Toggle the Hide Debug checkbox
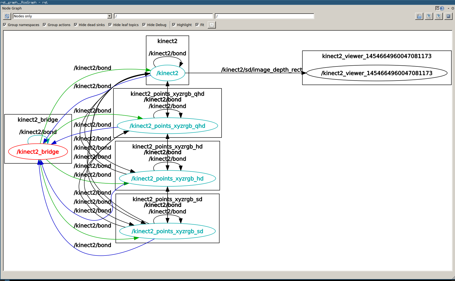Viewport: 455px width, 281px height. (x=144, y=25)
